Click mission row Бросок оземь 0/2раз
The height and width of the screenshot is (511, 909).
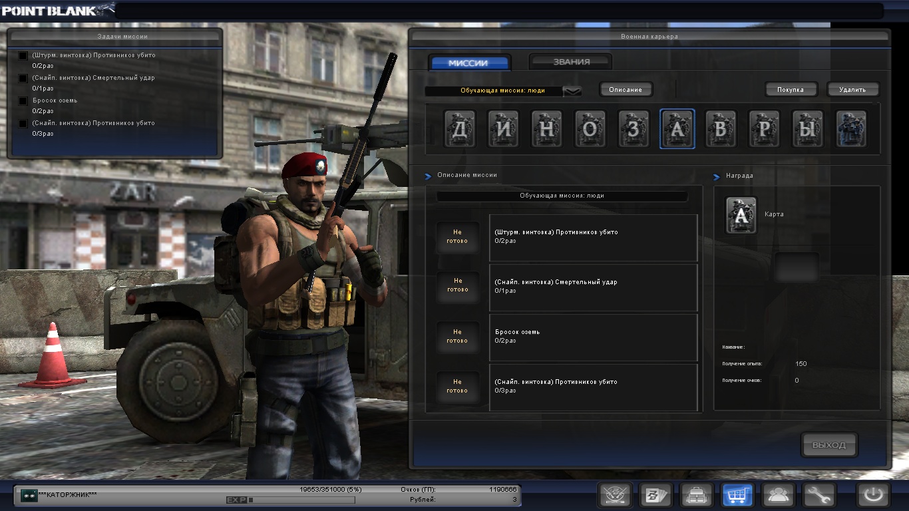click(594, 337)
